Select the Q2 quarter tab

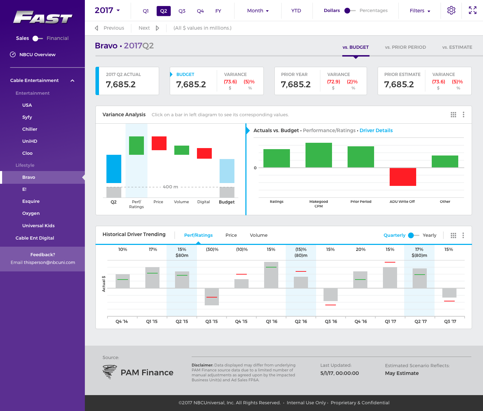[x=163, y=11]
